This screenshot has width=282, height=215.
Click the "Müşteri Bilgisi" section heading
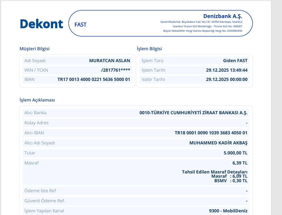click(35, 49)
